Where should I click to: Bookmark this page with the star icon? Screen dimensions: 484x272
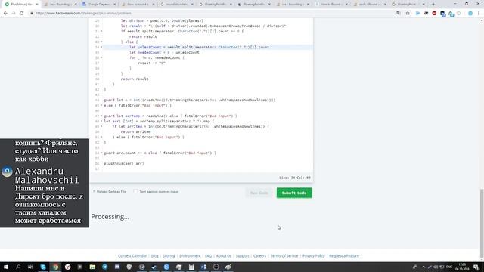(408, 14)
